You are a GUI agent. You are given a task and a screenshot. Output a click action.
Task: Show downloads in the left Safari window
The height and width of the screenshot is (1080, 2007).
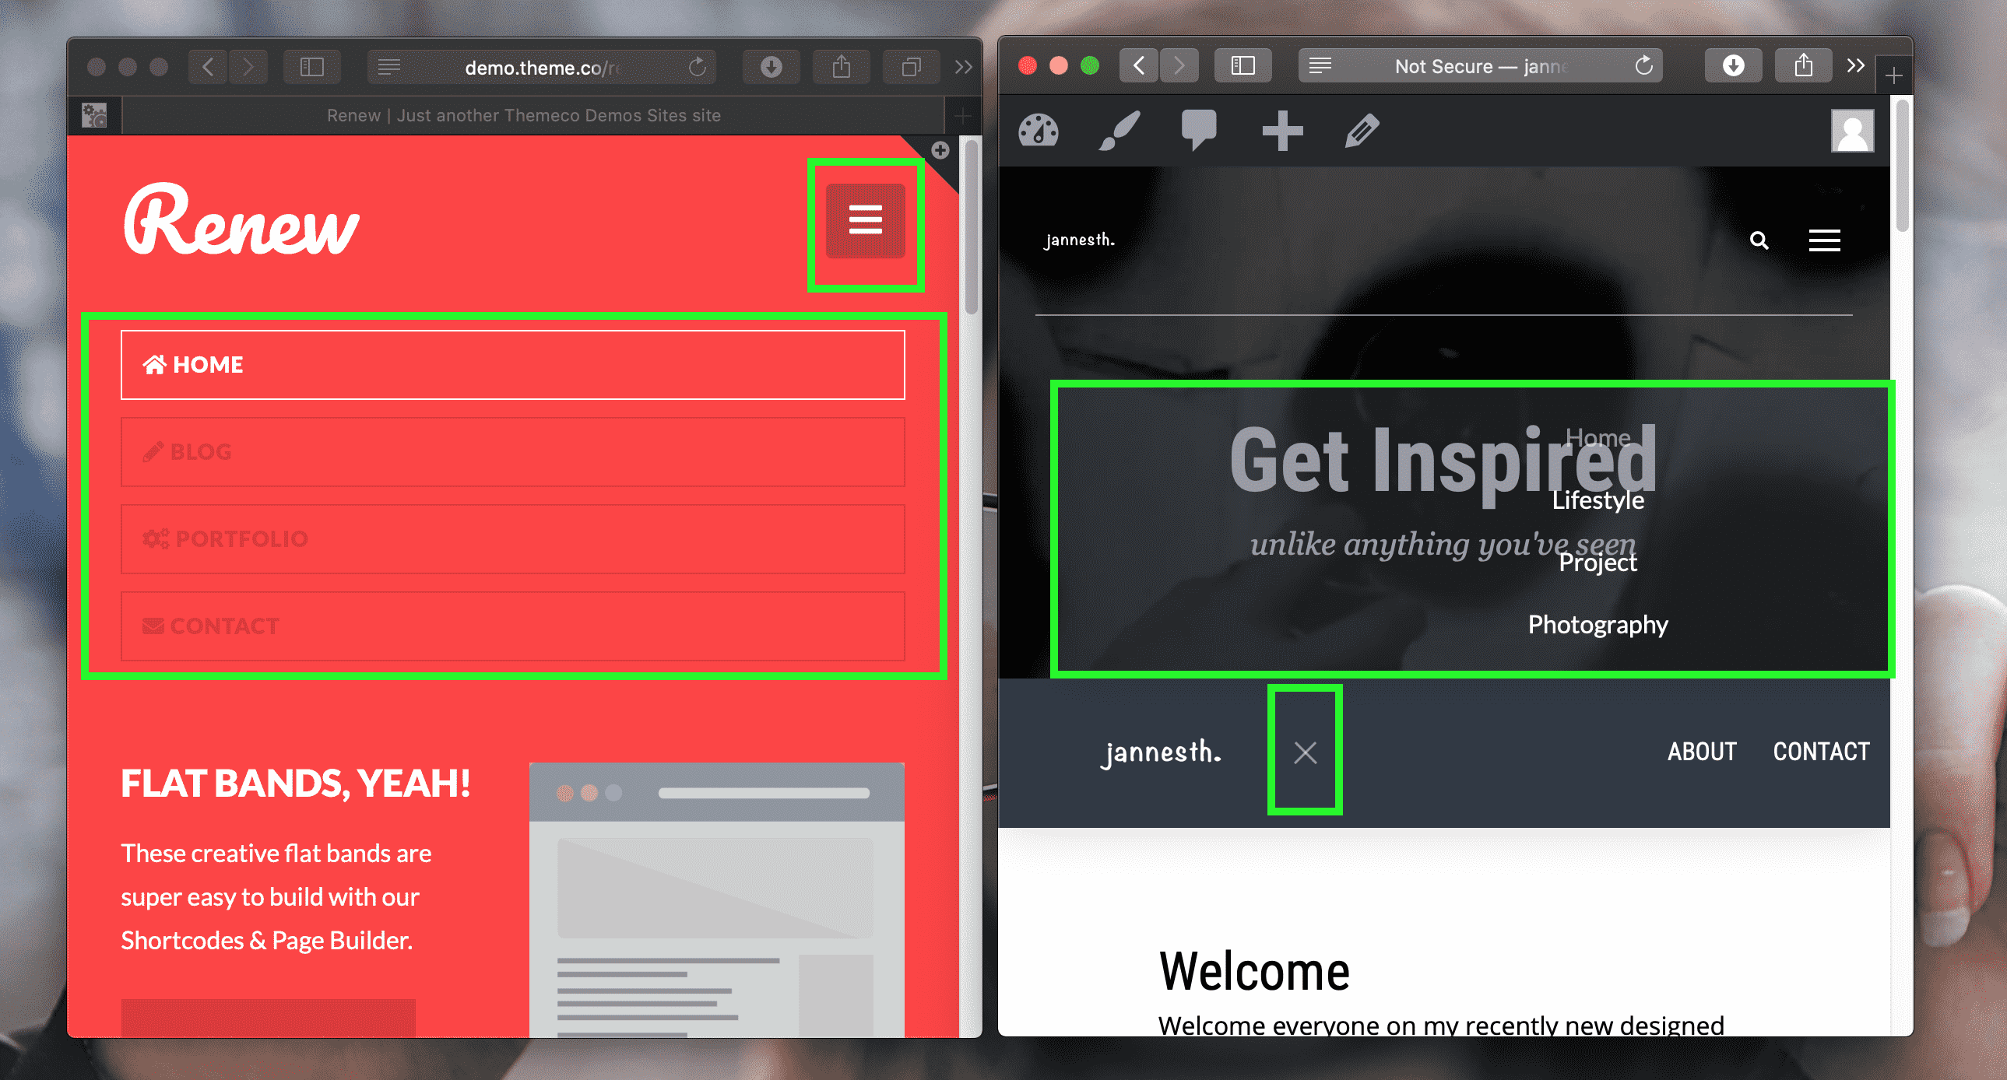pyautogui.click(x=772, y=67)
